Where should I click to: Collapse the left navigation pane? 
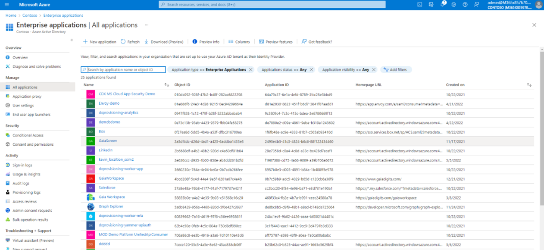(x=72, y=40)
